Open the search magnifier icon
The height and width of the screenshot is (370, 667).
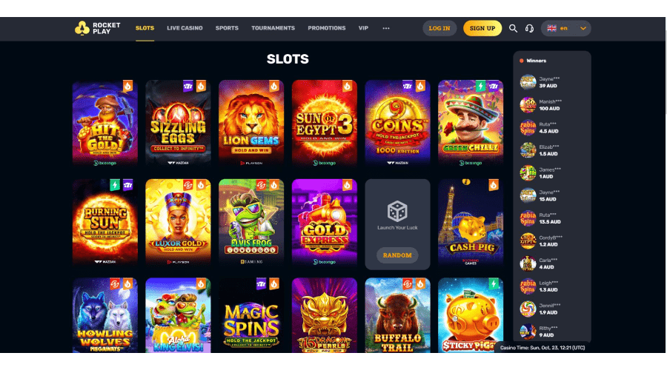pos(513,28)
